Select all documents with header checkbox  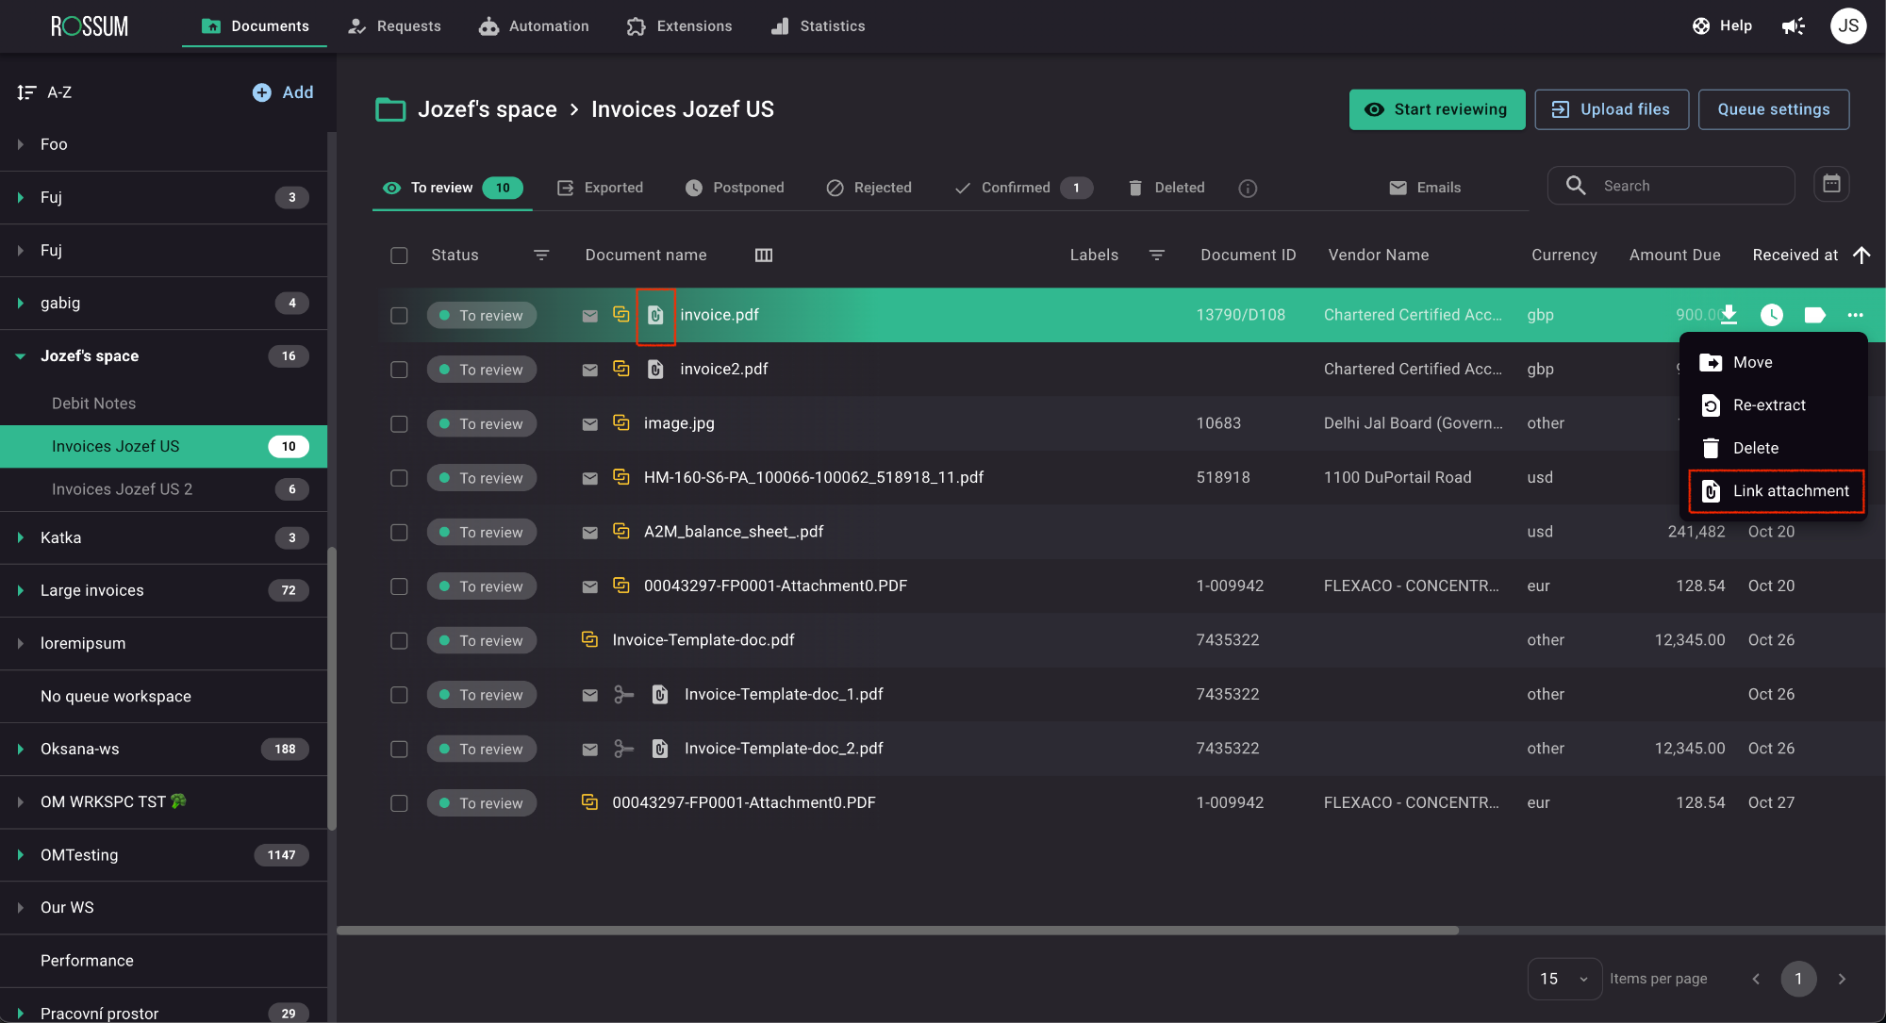399,256
